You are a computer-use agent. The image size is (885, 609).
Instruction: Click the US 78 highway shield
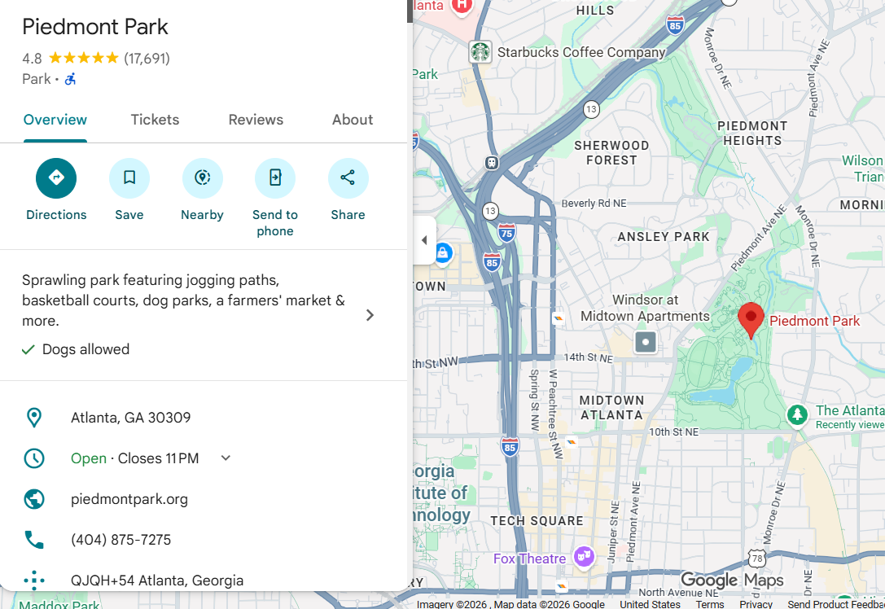tap(757, 559)
